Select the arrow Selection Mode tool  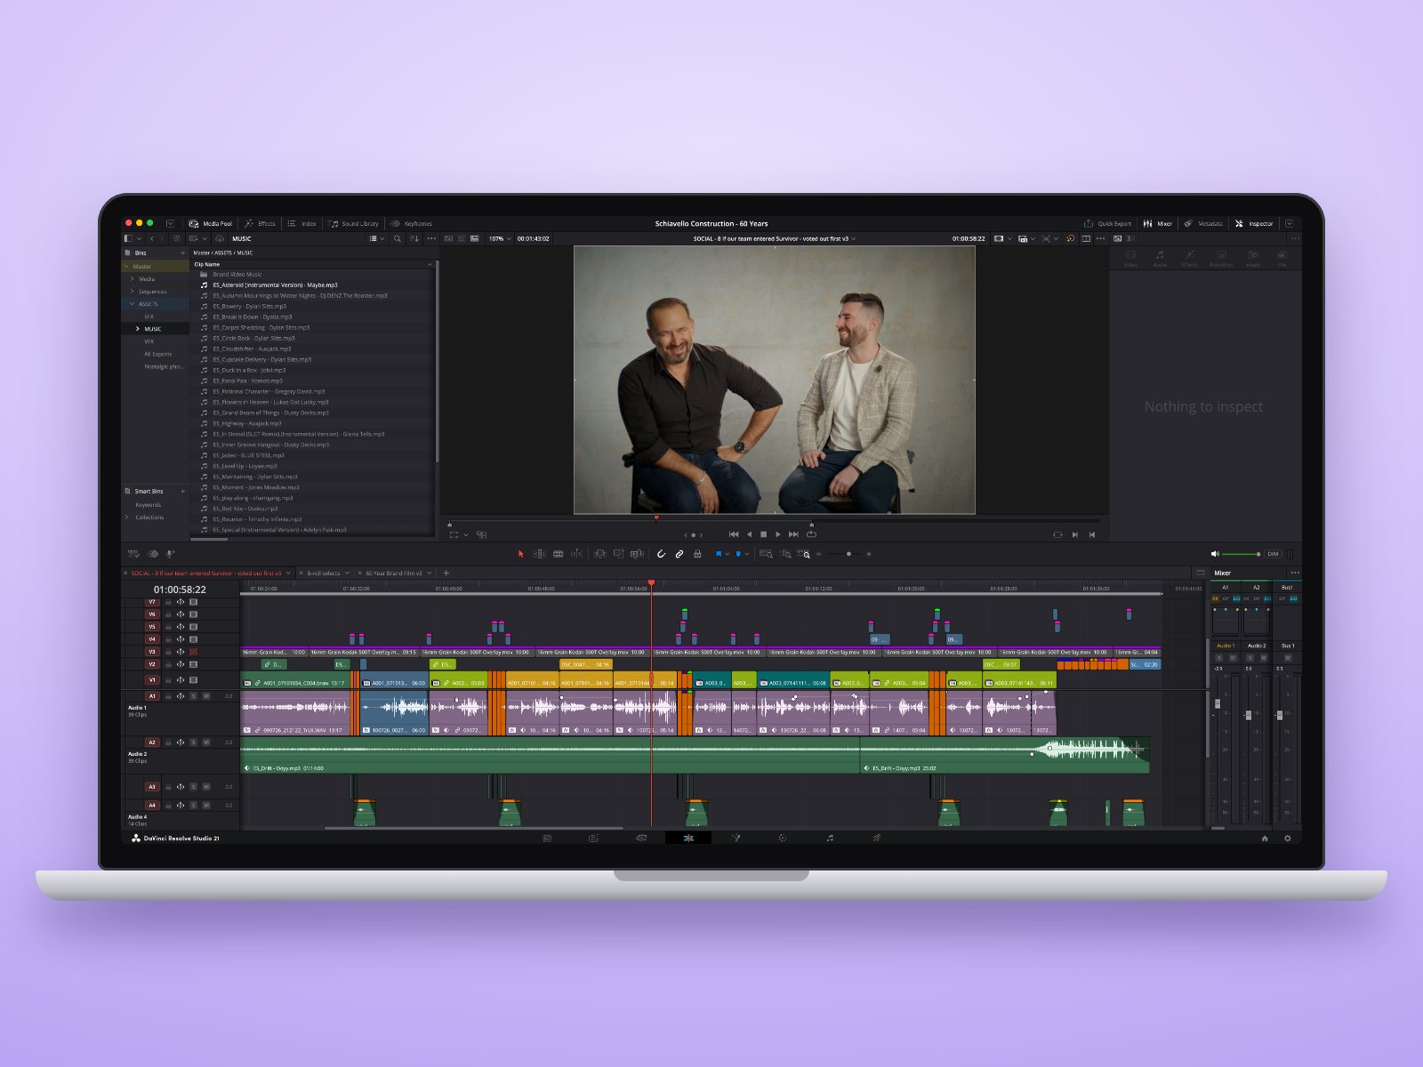click(x=521, y=554)
